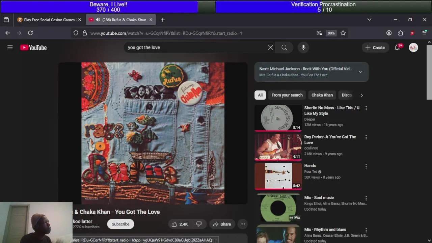Show more filter chips with the right arrow

(x=361, y=95)
